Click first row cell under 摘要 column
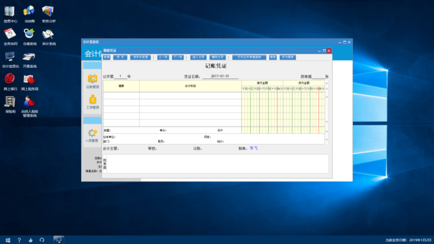This screenshot has width=434, height=244. 121,96
